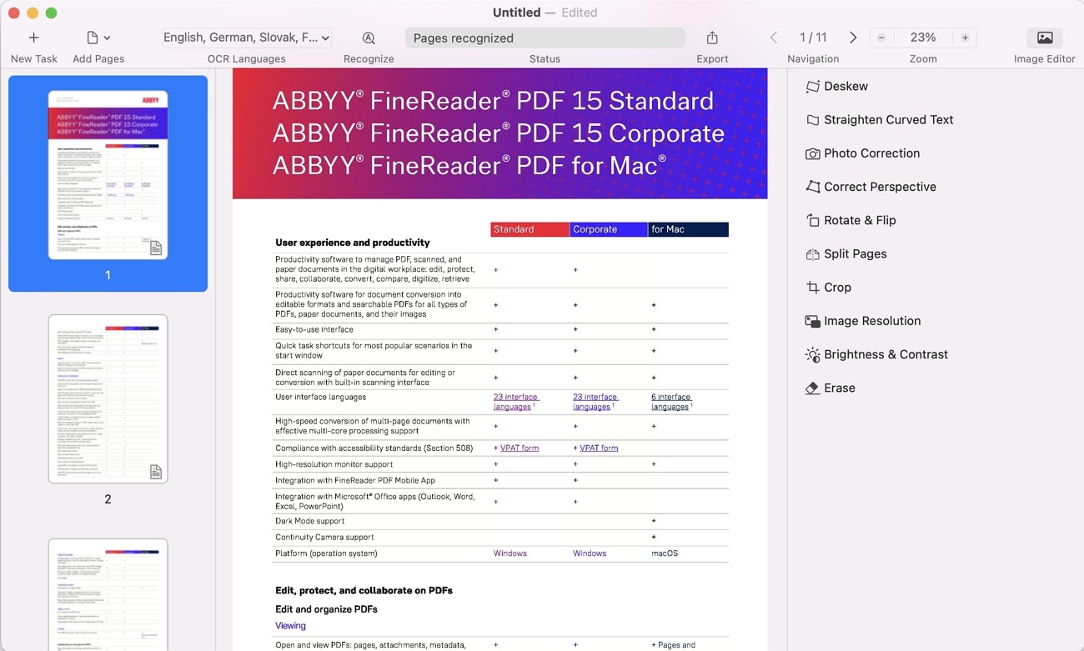Click the zoom out minus button
This screenshot has height=651, width=1084.
[x=881, y=38]
